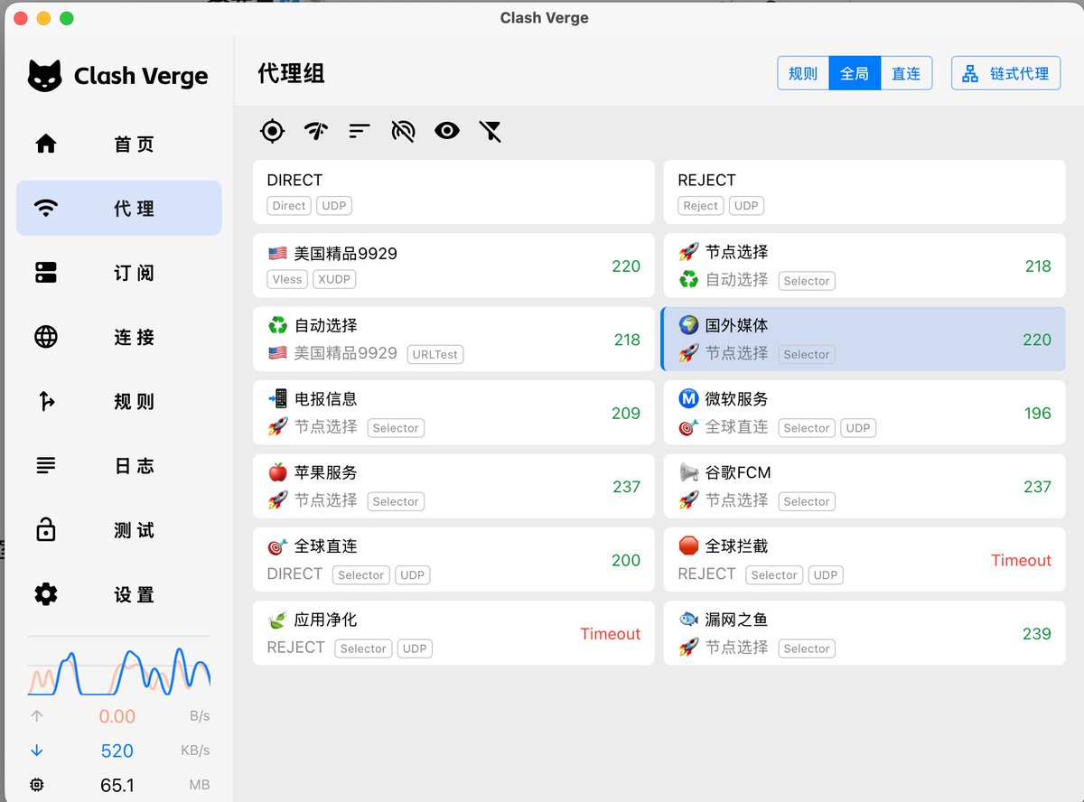
Task: Open the 链式代理 chain proxy panel
Action: [x=1005, y=73]
